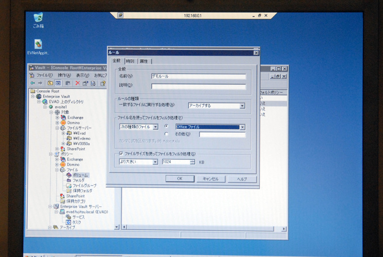This screenshot has height=257, width=383.
Task: Select the フォルダ policy node
Action: point(76,180)
